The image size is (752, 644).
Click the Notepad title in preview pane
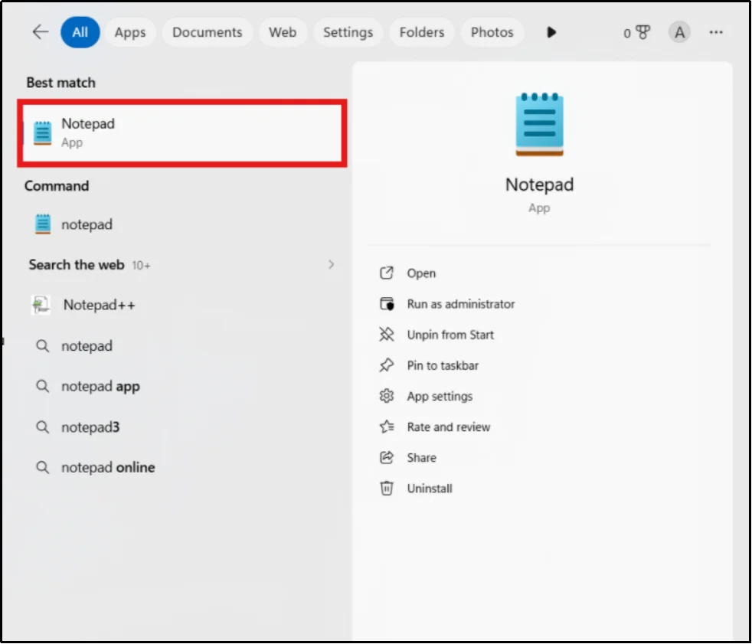click(540, 185)
